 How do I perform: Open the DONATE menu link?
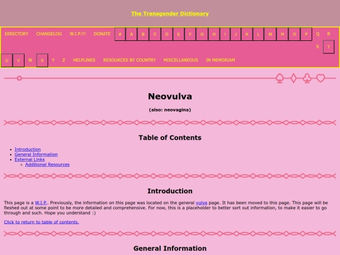pos(102,34)
